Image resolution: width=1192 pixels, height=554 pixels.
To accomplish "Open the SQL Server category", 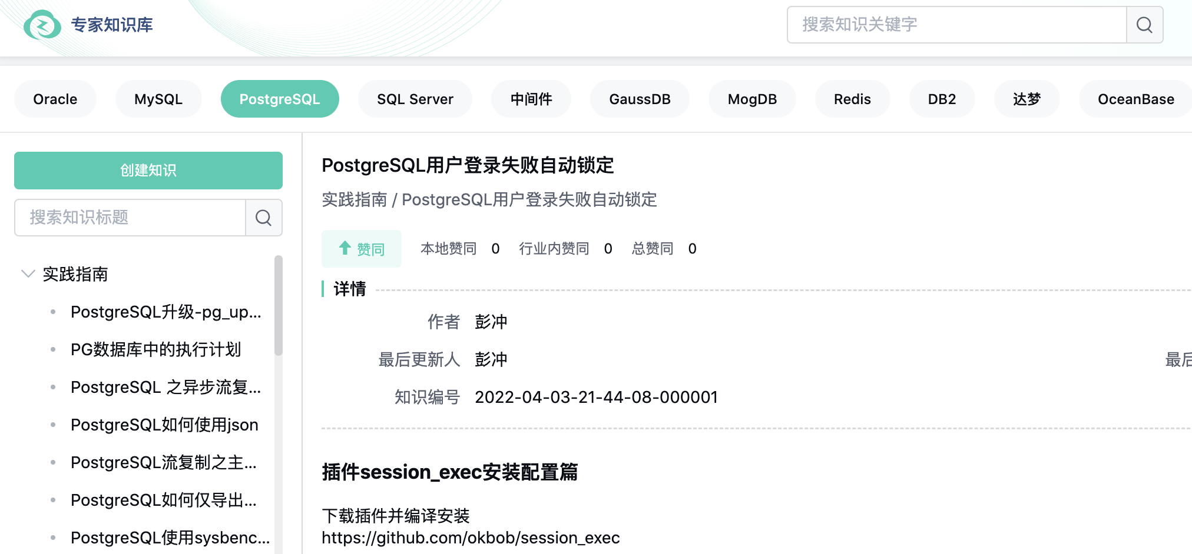I will 415,99.
